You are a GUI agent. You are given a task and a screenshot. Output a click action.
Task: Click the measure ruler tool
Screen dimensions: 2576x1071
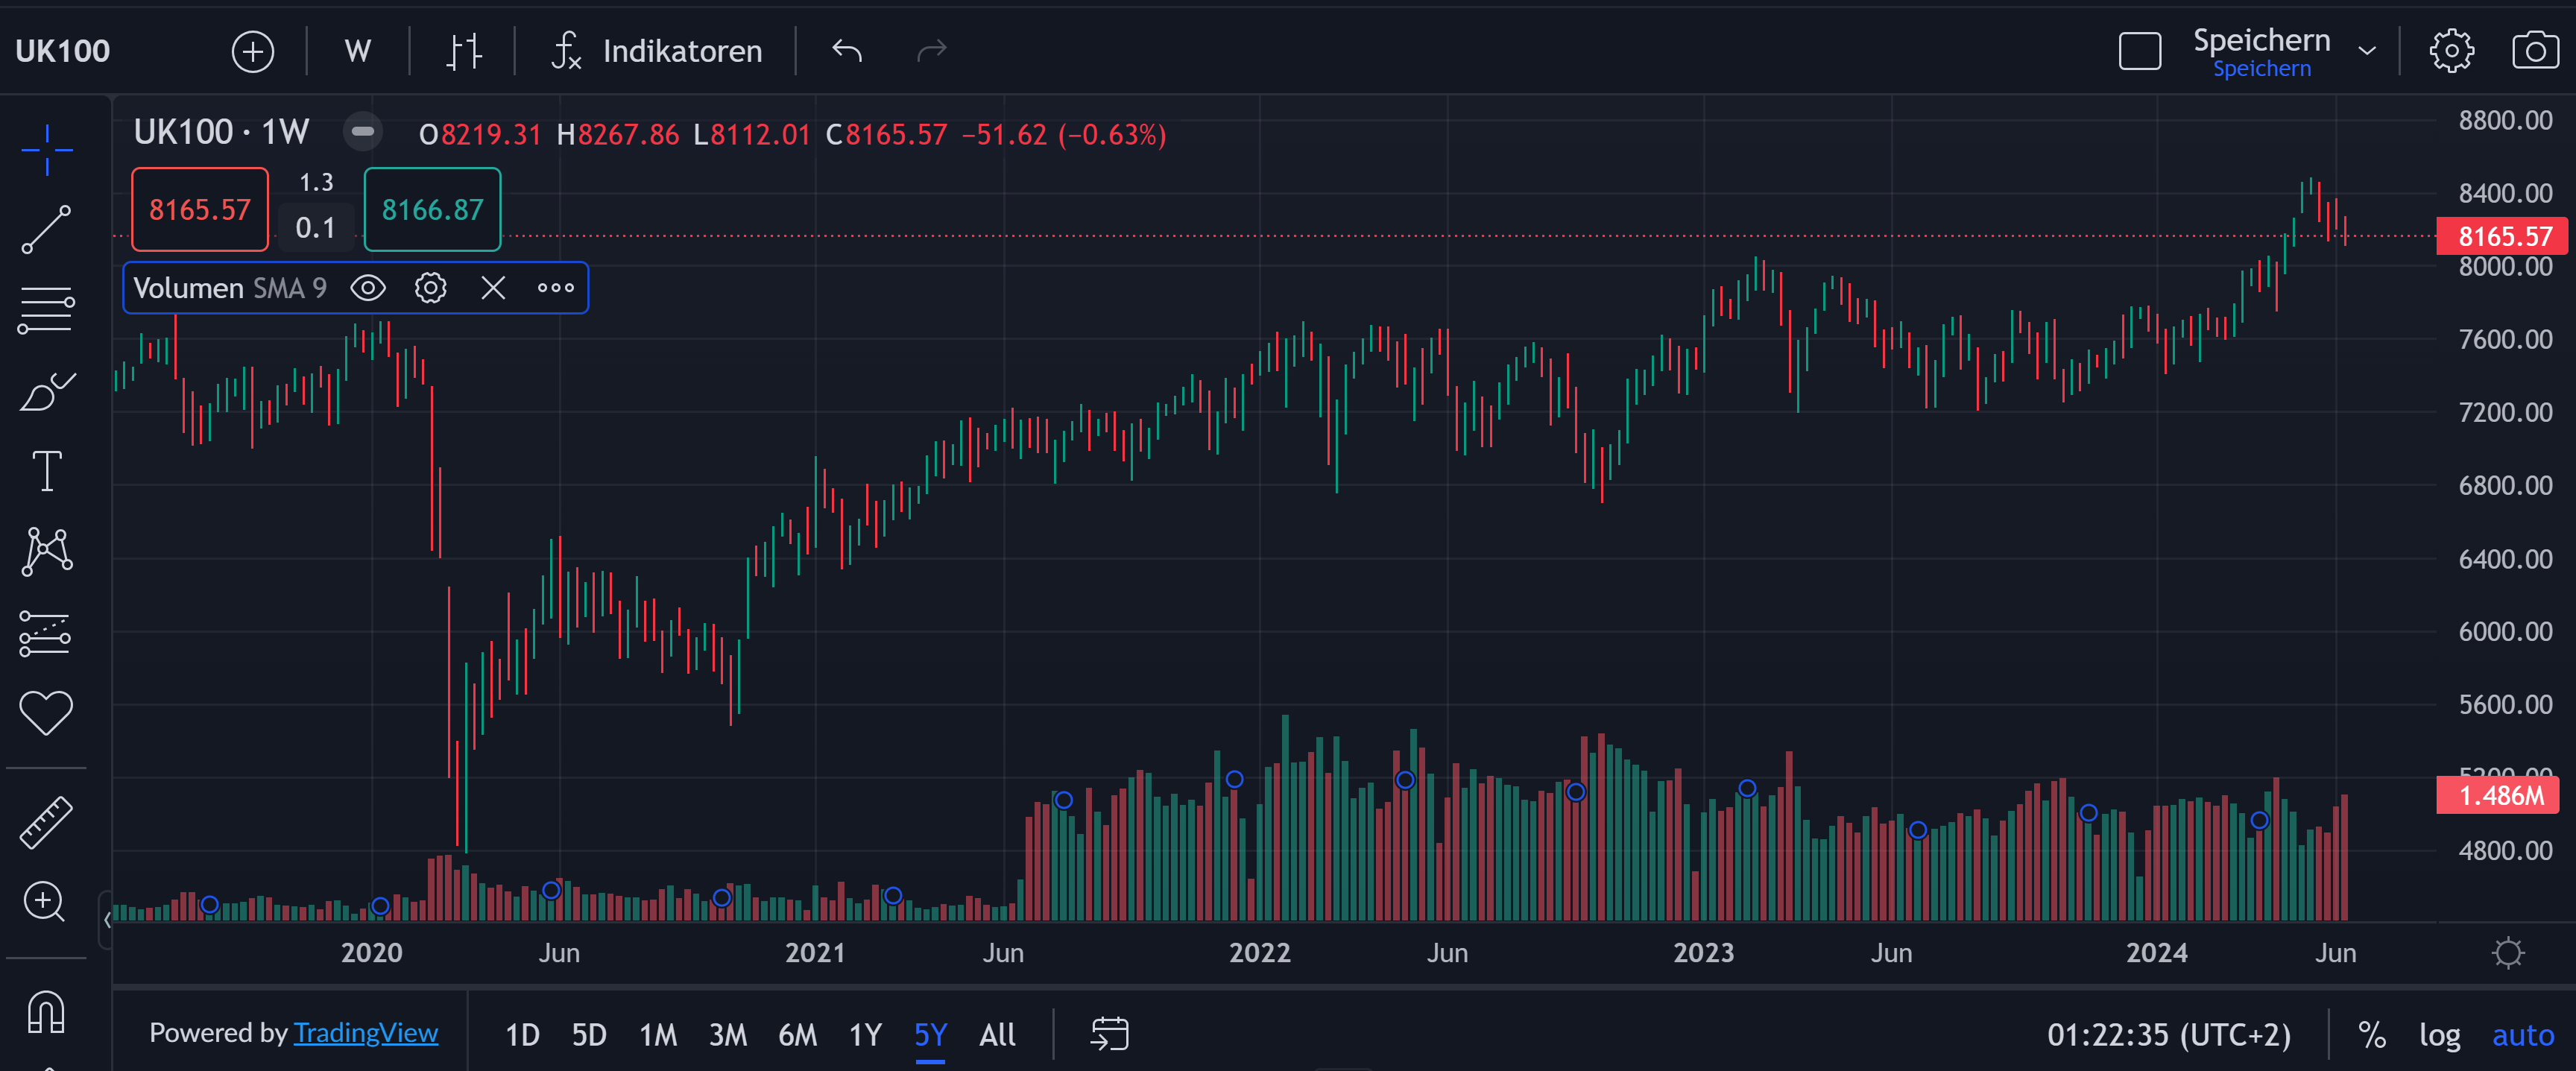(46, 822)
